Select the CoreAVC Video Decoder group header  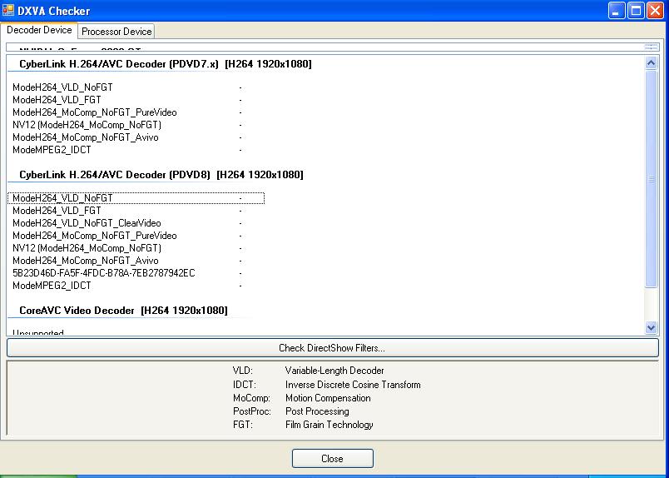[123, 310]
